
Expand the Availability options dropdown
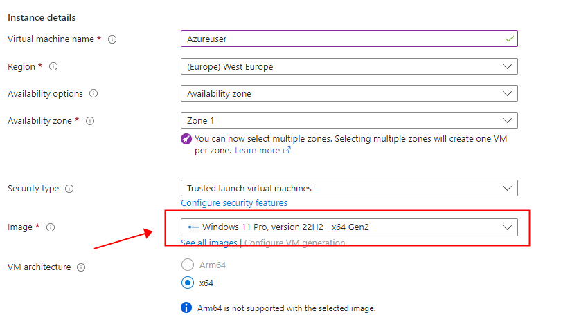[348, 93]
